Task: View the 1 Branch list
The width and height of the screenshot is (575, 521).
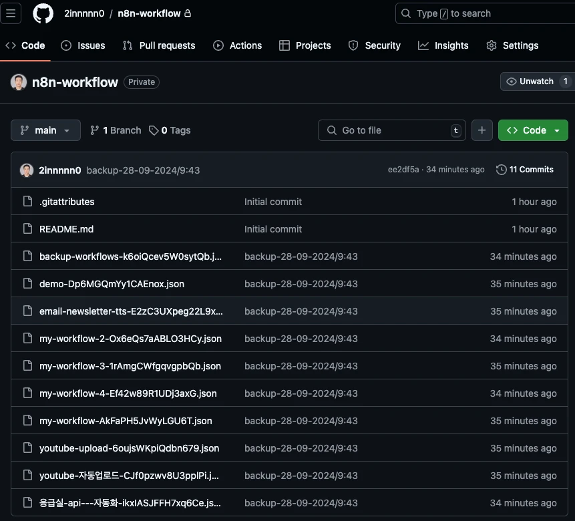Action: (x=116, y=130)
